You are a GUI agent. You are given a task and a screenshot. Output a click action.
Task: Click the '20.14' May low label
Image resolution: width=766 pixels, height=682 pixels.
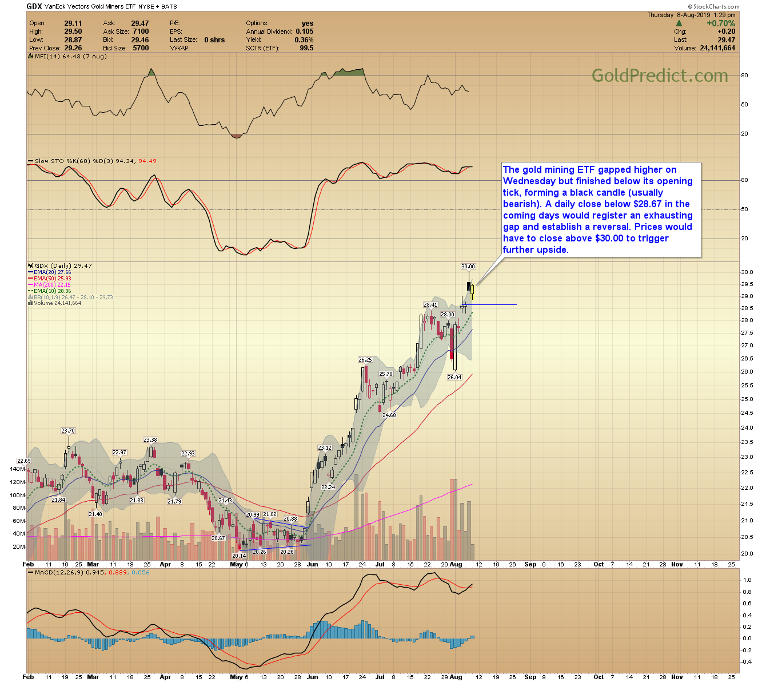point(238,556)
